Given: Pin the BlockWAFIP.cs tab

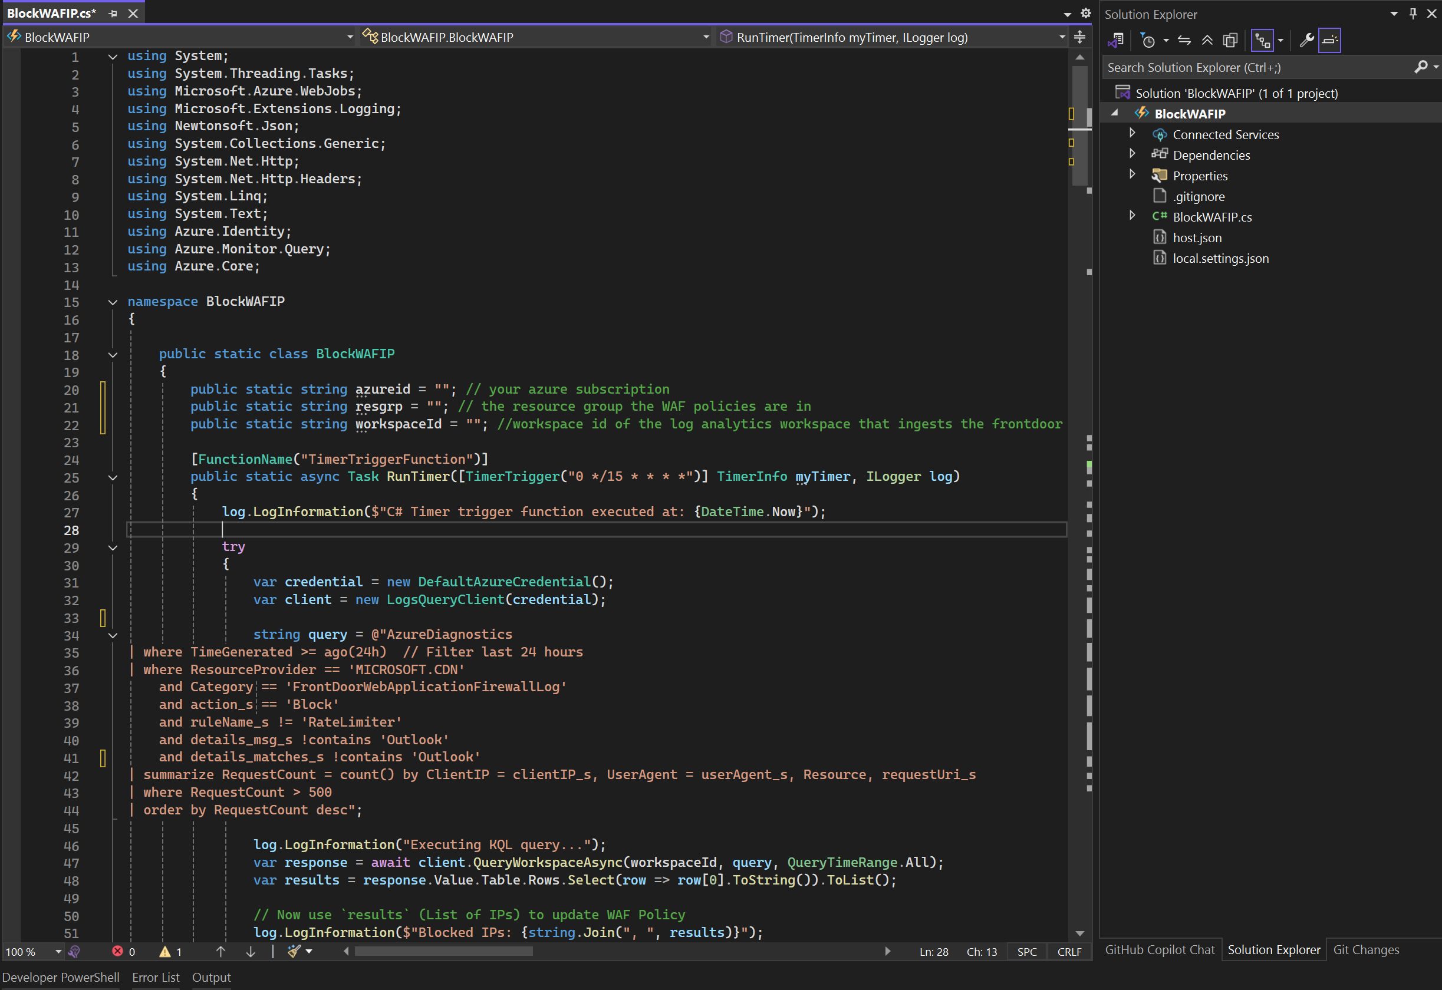Looking at the screenshot, I should (x=113, y=13).
